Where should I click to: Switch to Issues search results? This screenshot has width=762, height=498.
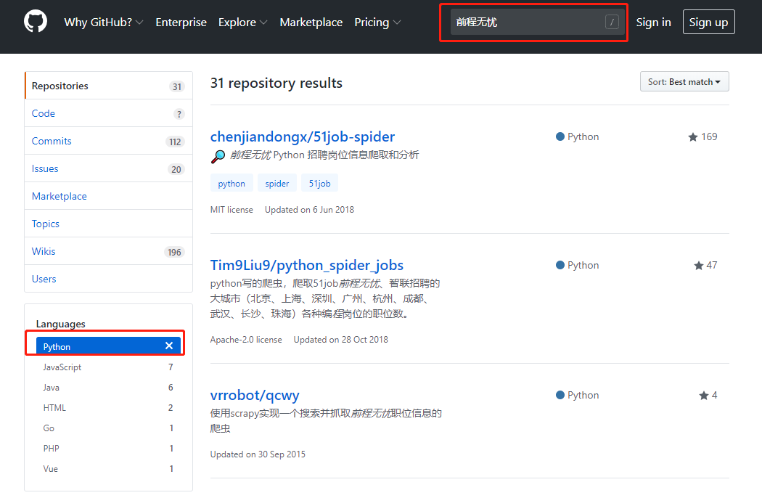[108, 168]
